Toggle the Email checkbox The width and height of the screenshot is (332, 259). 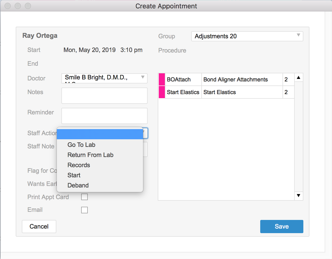pyautogui.click(x=84, y=210)
